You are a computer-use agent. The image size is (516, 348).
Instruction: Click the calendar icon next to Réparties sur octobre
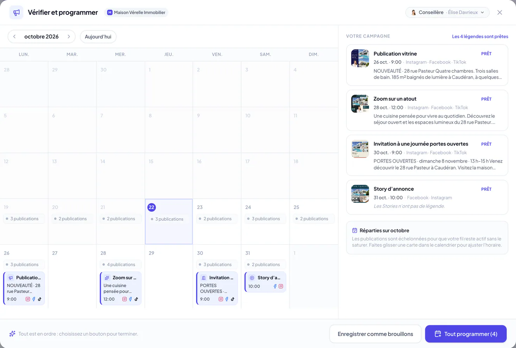coord(354,230)
